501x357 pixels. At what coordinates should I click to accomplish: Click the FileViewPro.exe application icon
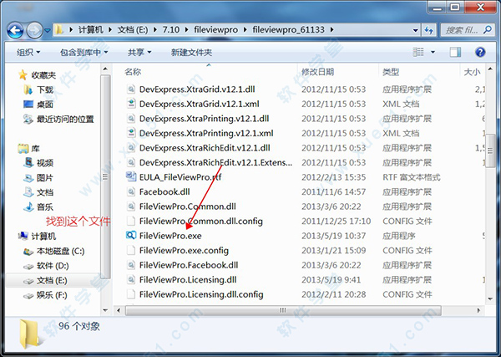click(131, 236)
